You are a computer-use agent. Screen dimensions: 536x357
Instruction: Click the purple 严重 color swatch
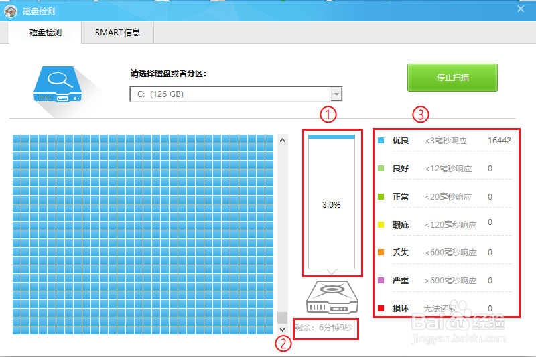(381, 281)
